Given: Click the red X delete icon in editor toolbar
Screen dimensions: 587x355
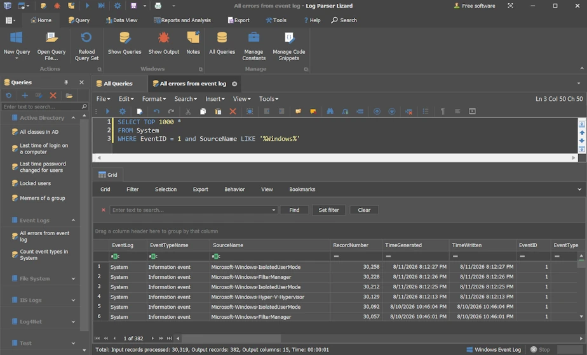Looking at the screenshot, I should point(233,112).
